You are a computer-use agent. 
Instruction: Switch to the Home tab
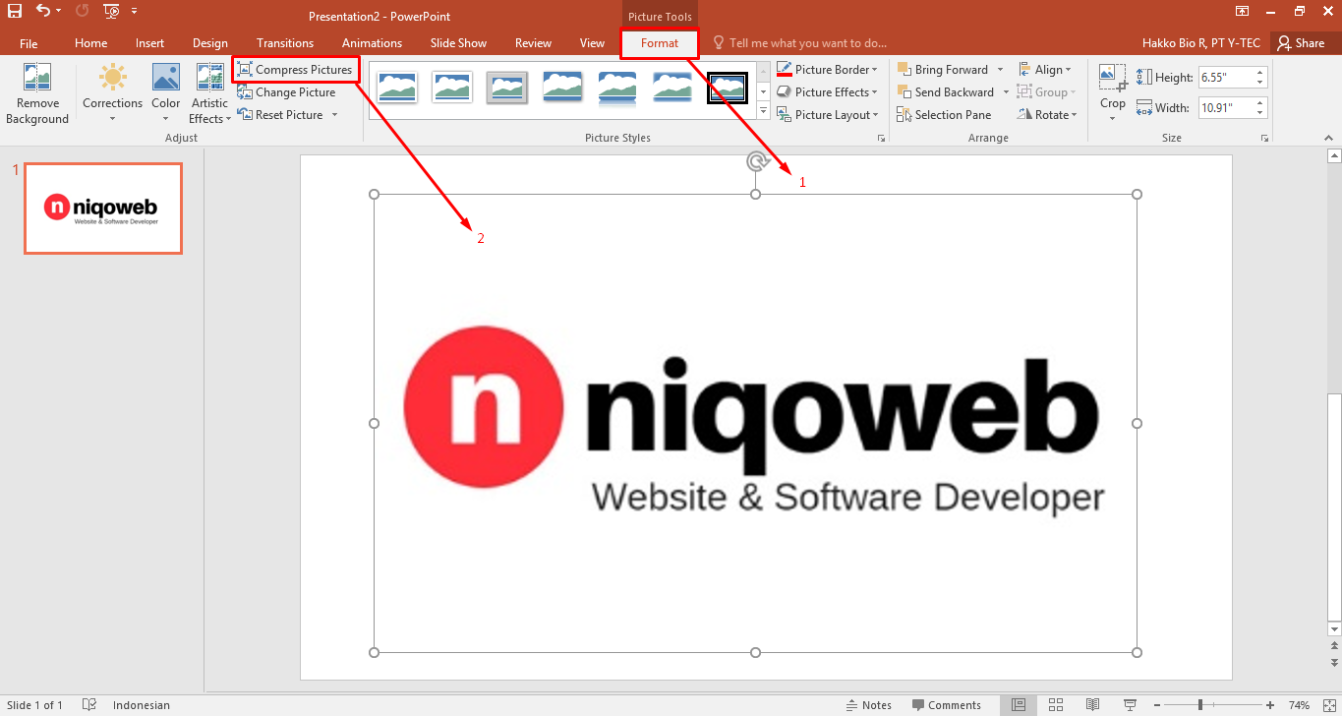point(90,43)
